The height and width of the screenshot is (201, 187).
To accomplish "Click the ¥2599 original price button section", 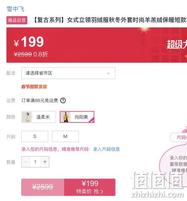I will click(x=43, y=187).
